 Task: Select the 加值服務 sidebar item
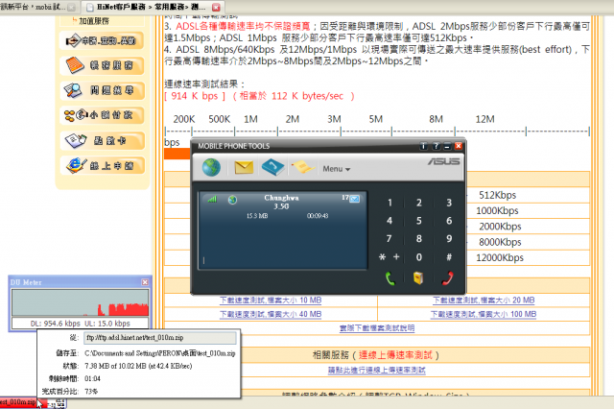pos(94,21)
